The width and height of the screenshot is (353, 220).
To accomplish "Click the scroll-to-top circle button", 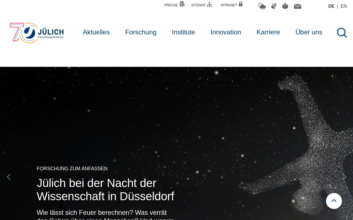I will tap(334, 201).
